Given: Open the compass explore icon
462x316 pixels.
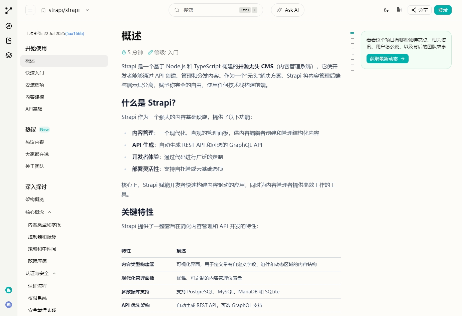Looking at the screenshot, I should 9,26.
